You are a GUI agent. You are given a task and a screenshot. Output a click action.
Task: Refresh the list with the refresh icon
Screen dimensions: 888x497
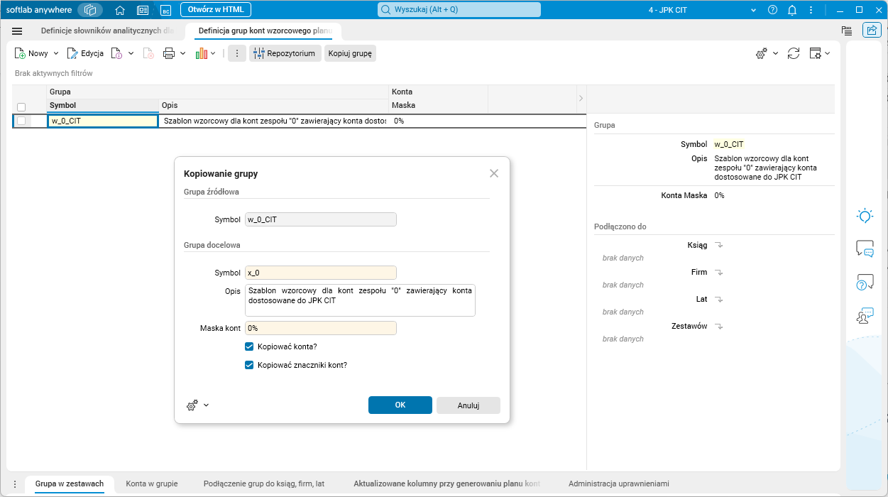point(794,53)
